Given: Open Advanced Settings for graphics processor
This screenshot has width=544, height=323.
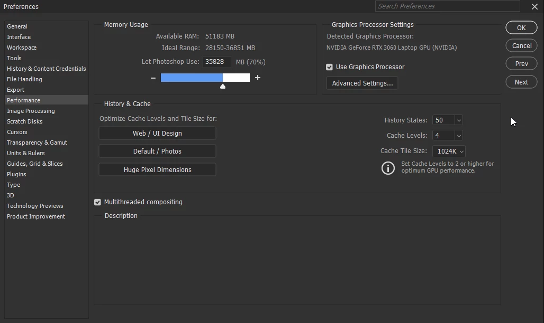Looking at the screenshot, I should pos(362,83).
